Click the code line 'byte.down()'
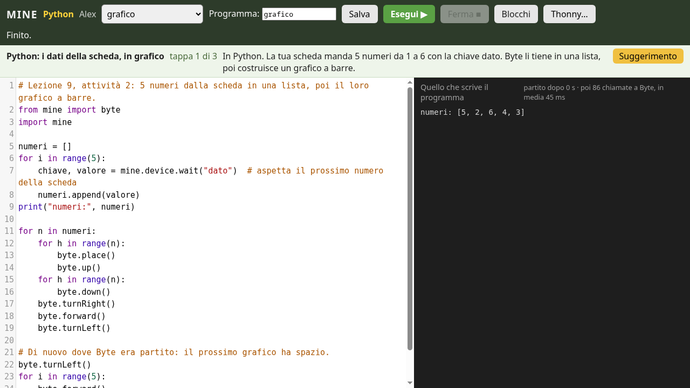 pyautogui.click(x=84, y=292)
